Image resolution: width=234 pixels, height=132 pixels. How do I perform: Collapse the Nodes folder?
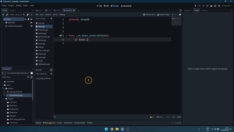tap(4, 99)
